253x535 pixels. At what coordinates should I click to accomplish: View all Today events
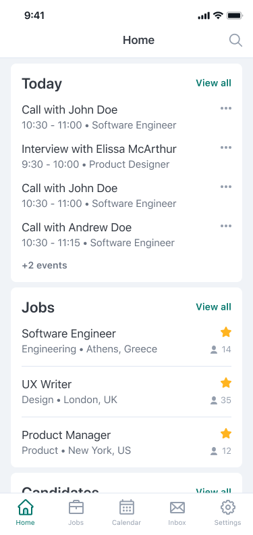(213, 83)
